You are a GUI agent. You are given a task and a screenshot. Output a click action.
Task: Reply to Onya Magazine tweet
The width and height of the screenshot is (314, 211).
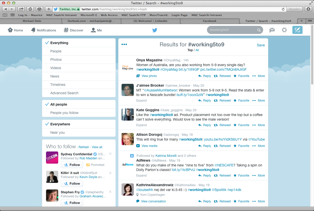point(205,76)
